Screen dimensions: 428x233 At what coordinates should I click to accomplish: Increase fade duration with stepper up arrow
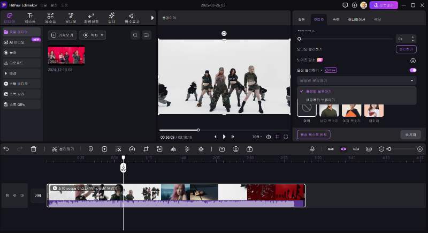pos(412,37)
